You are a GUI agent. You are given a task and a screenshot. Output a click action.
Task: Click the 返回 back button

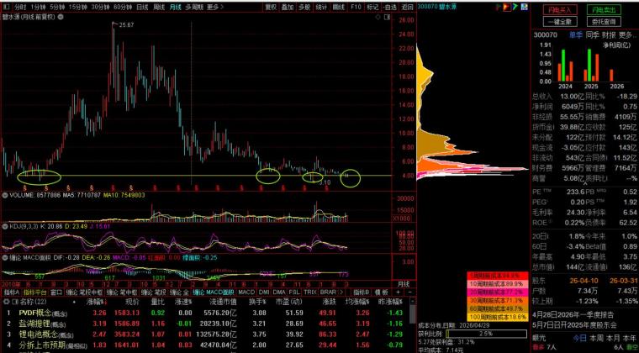(407, 7)
